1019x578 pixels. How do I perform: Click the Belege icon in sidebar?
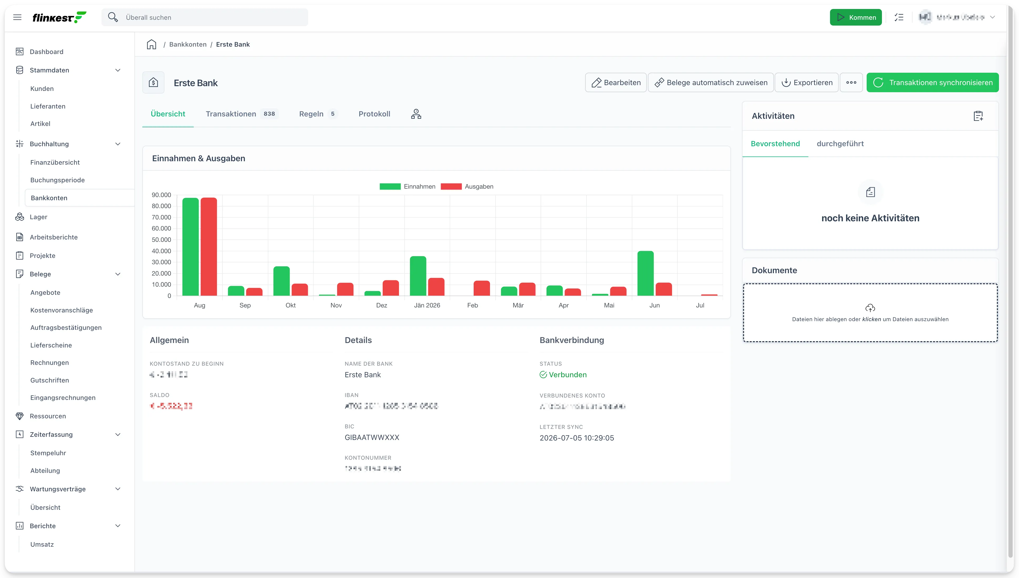point(20,274)
